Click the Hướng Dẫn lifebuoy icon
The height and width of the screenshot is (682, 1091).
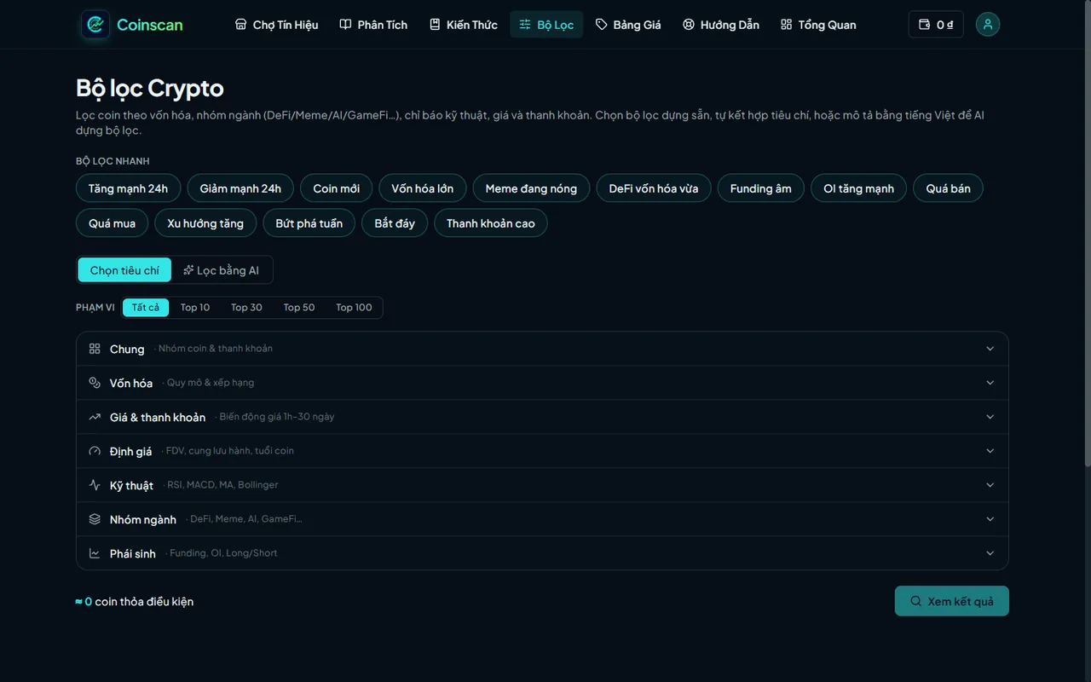pos(689,25)
